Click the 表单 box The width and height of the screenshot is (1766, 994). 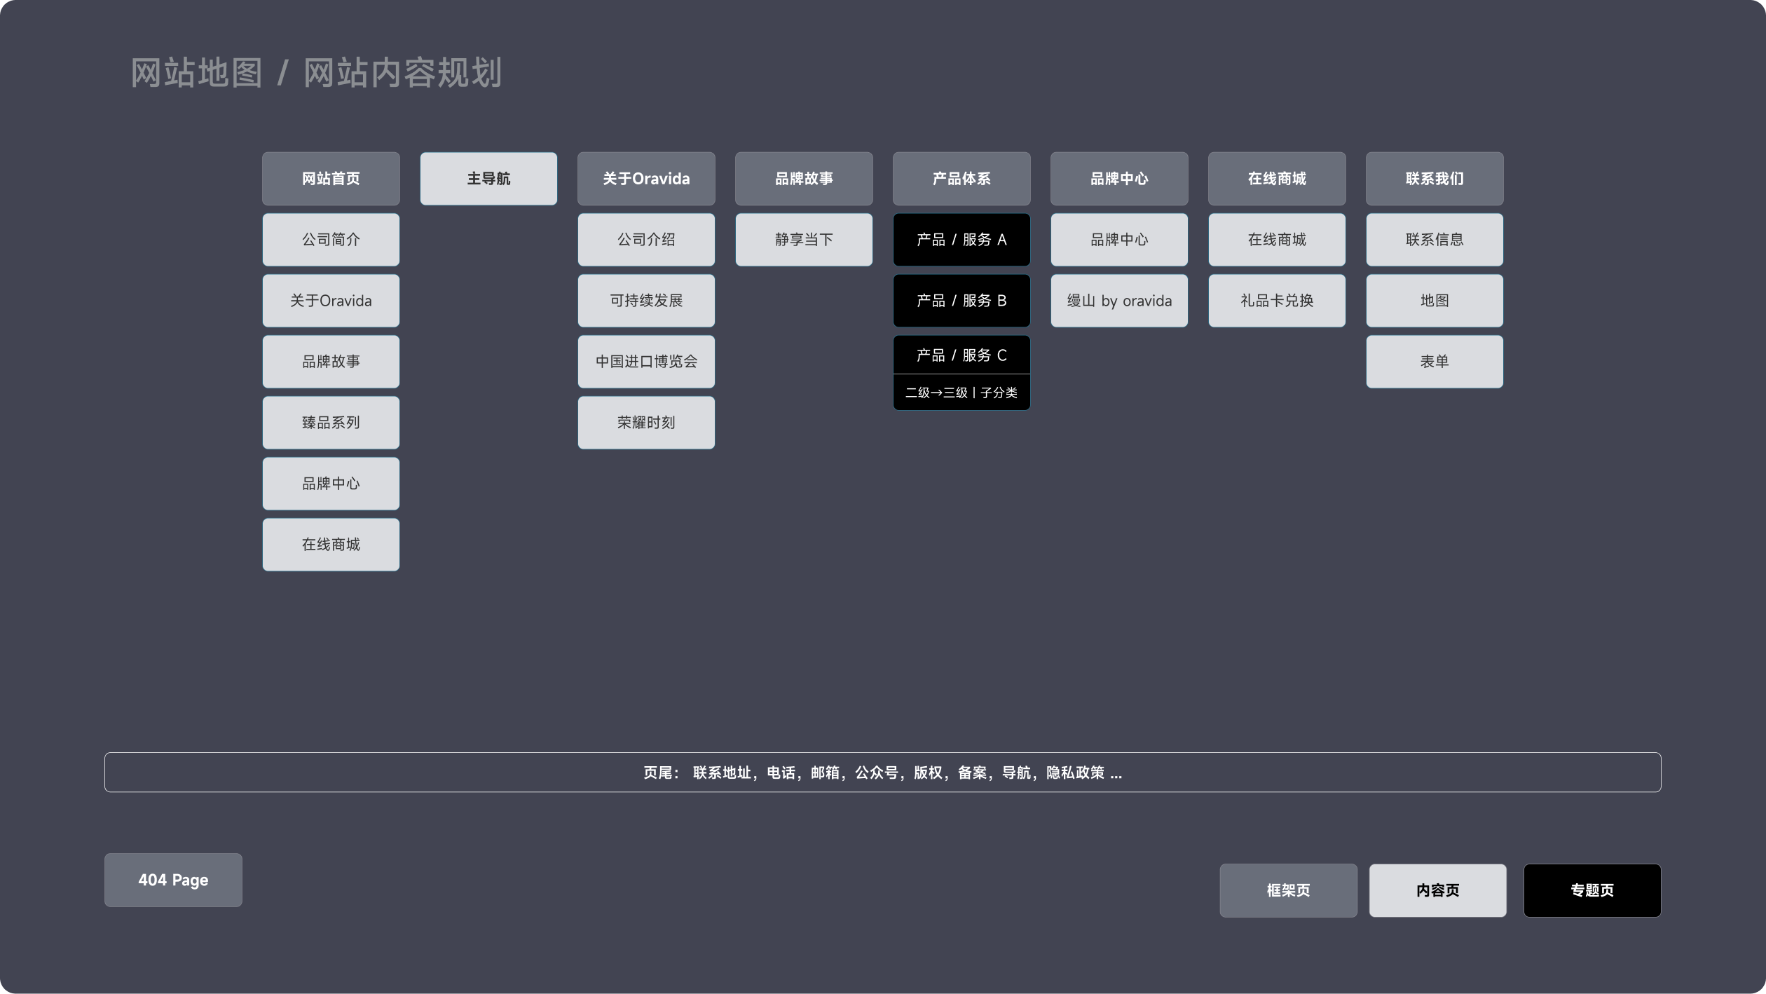point(1435,362)
